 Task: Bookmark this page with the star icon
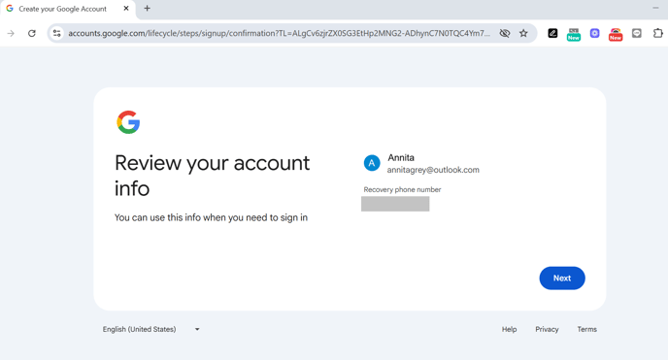tap(523, 33)
